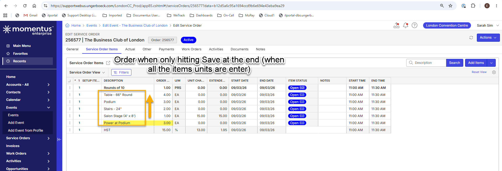
Task: Click the breadcrumb home icon
Action: point(67,25)
